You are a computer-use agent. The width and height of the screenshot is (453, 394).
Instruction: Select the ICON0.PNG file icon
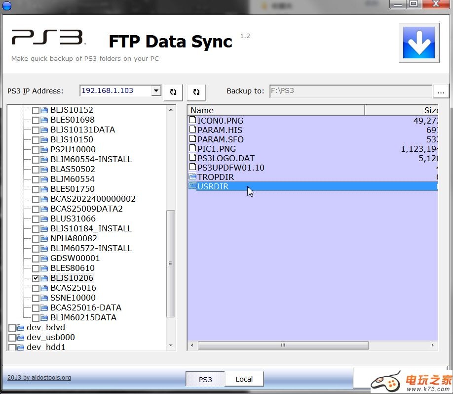pos(193,121)
